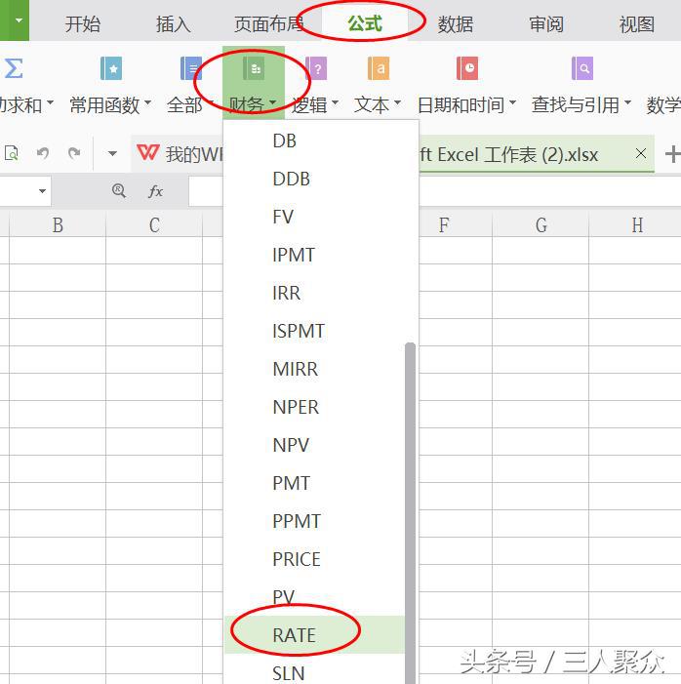Screen dimensions: 681x684
Task: Click the WPS red W logo icon
Action: (148, 152)
